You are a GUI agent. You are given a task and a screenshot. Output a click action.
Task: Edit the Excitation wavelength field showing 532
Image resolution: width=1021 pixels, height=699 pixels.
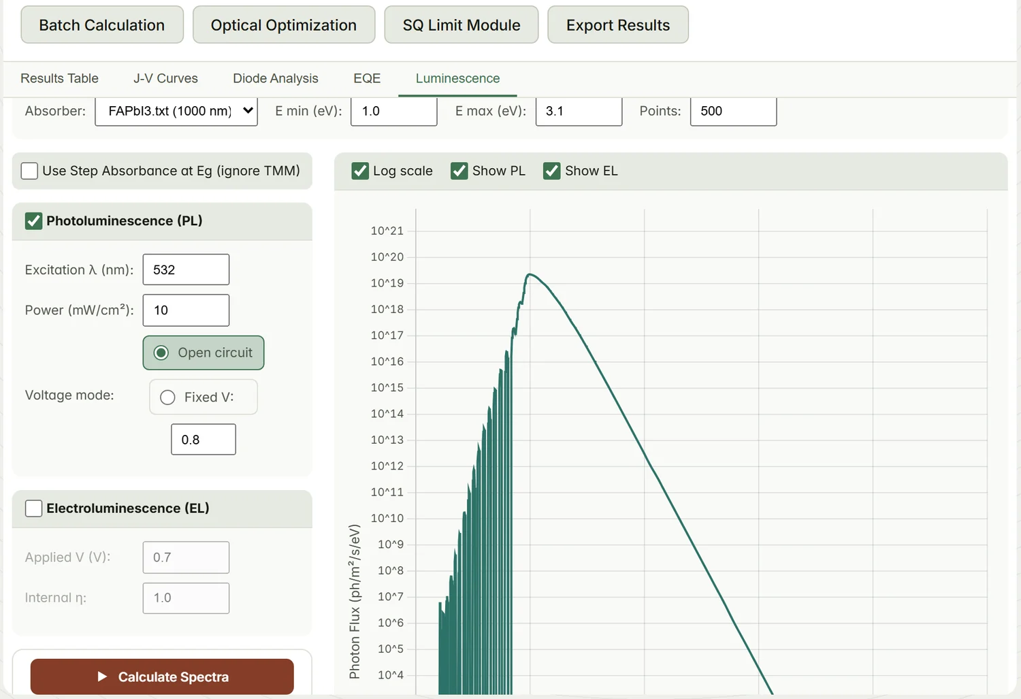[x=186, y=270]
